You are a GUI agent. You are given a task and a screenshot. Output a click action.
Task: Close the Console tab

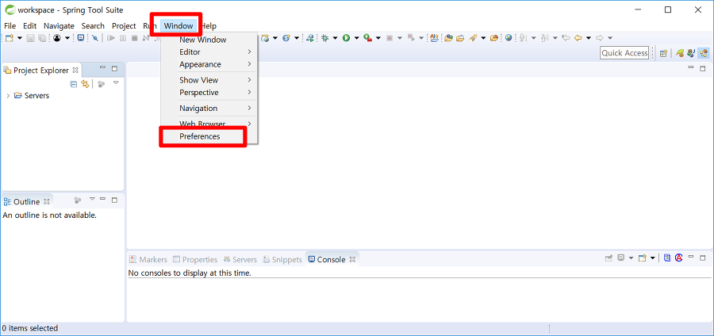[352, 260]
